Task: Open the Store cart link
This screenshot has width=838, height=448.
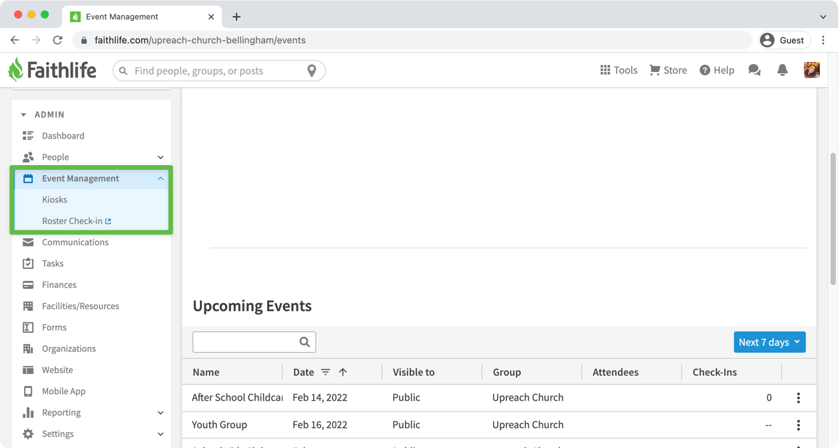Action: click(668, 70)
